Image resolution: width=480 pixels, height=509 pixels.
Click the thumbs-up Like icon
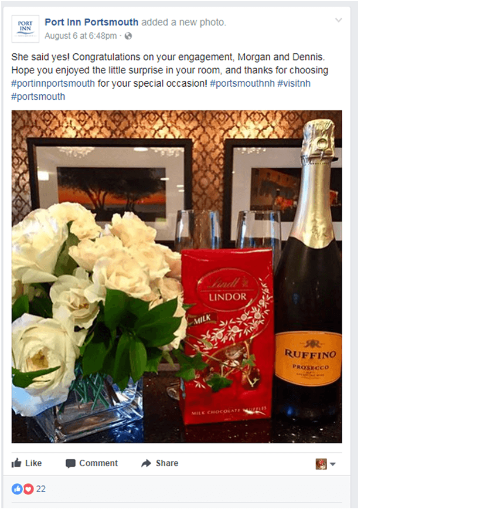(16, 463)
